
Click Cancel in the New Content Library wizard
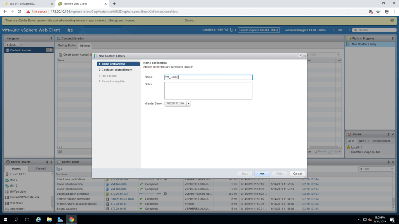[297, 173]
